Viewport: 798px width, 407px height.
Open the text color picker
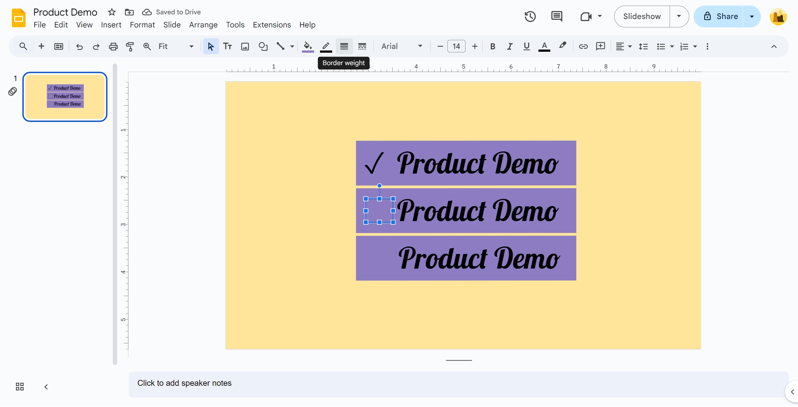(544, 46)
